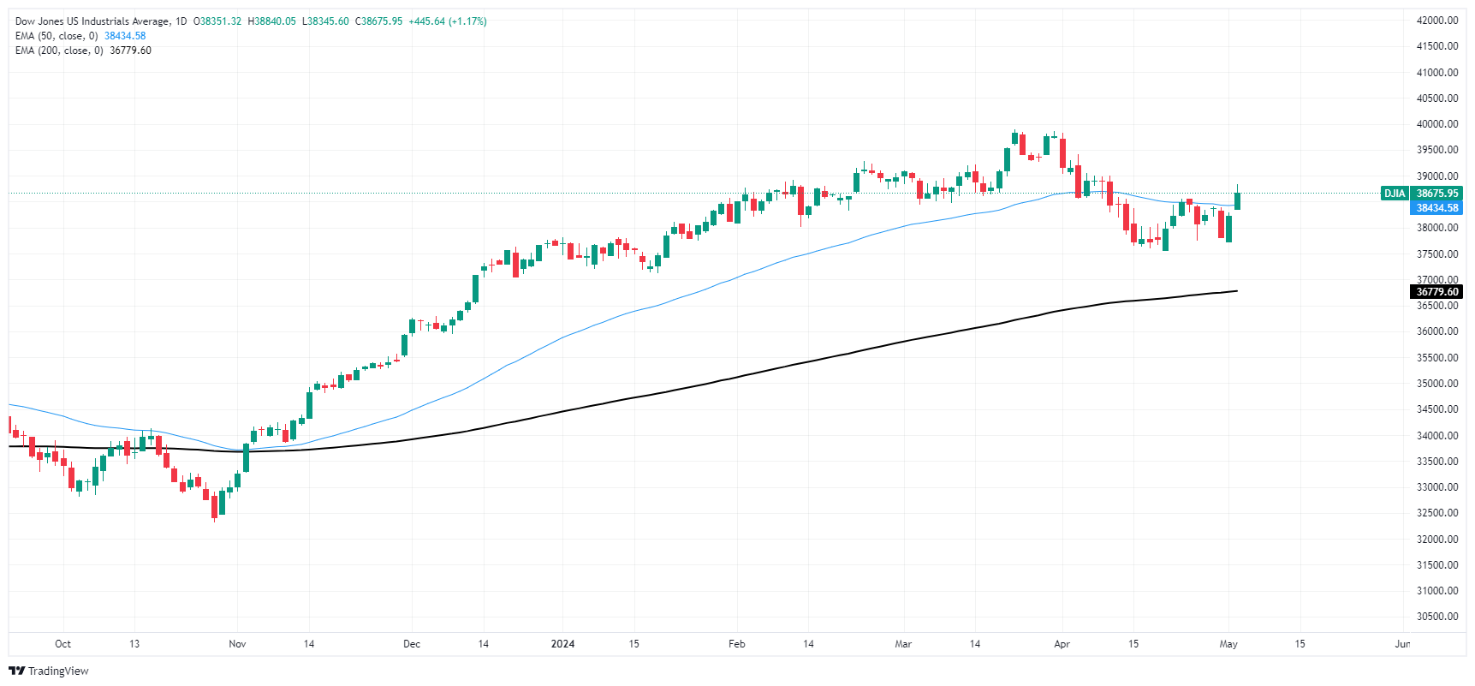This screenshot has height=686, width=1475.
Task: Click the 42000.00 price scale label
Action: tap(1436, 21)
